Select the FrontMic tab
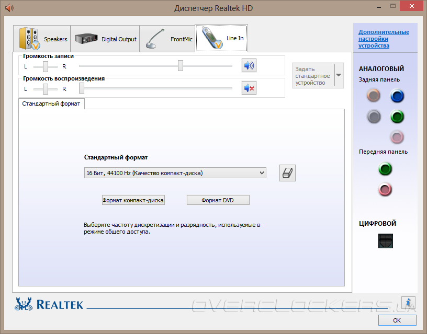The width and height of the screenshot is (427, 334). point(167,39)
